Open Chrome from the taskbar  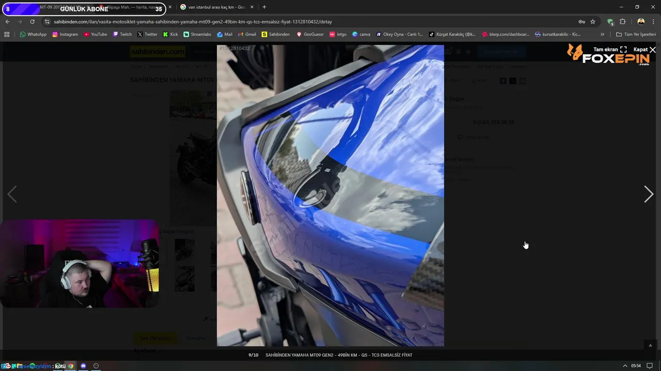point(71,366)
